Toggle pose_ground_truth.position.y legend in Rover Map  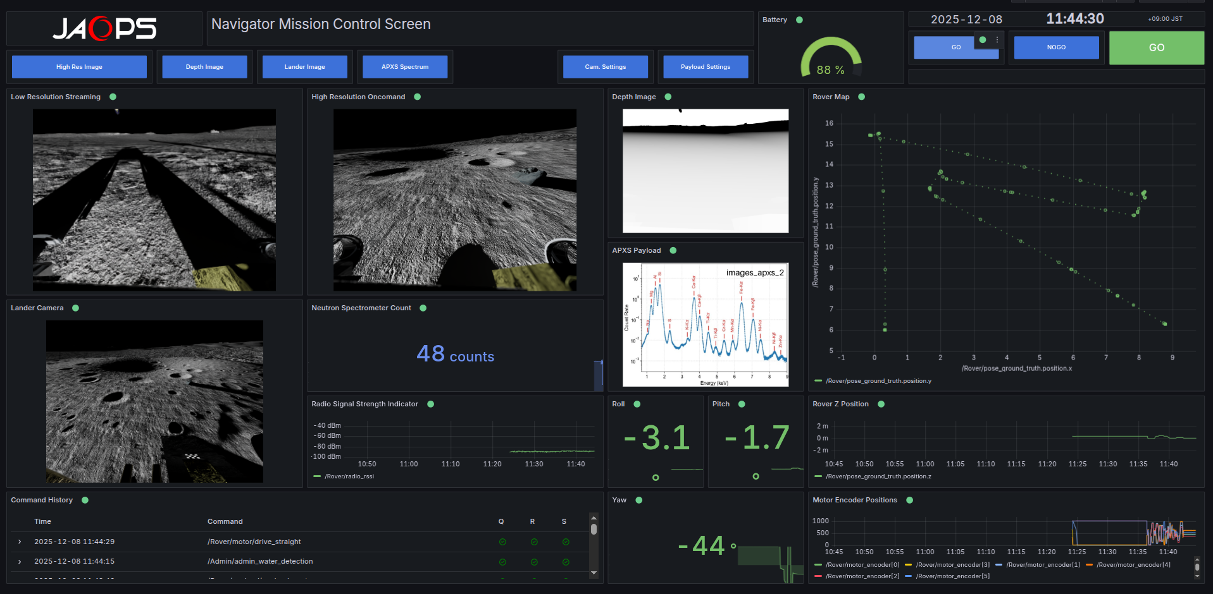(878, 381)
